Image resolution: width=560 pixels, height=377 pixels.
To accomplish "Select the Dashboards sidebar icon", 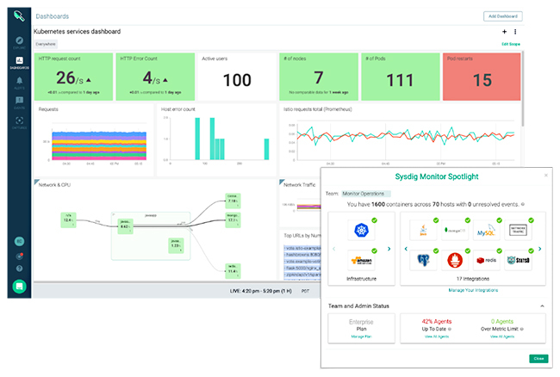I will [19, 62].
